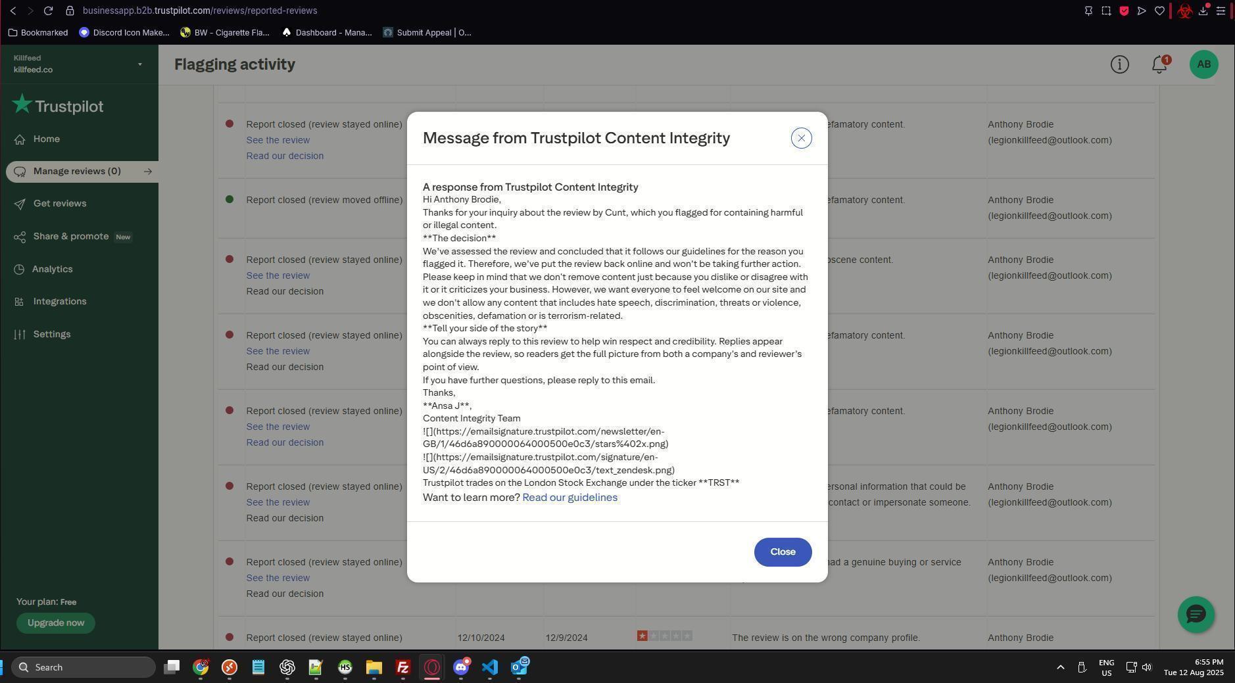Open See the review in the obscene content row
This screenshot has height=683, width=1235.
pyautogui.click(x=278, y=275)
